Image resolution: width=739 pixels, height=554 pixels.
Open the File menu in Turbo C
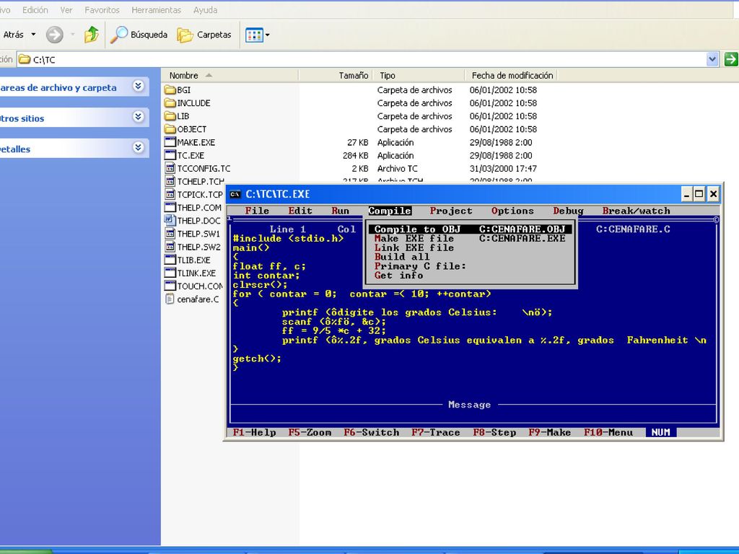point(257,211)
